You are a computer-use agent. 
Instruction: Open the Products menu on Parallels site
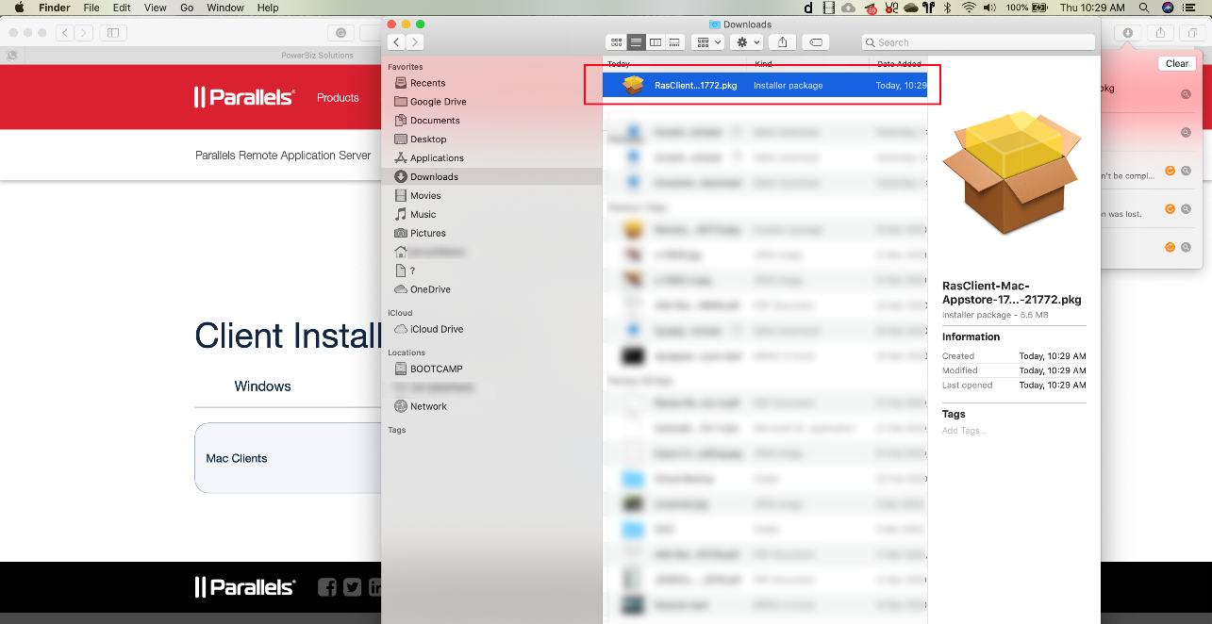(x=338, y=98)
